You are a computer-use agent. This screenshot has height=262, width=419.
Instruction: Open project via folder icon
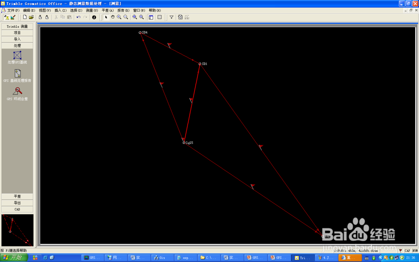pos(31,17)
